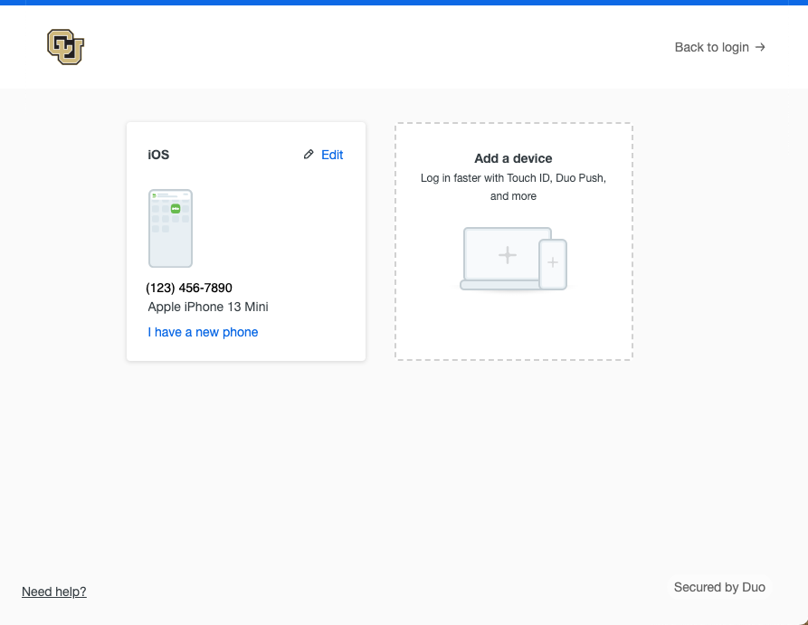The image size is (808, 625).
Task: Click the Apple iPhone 13 Mini label
Action: pyautogui.click(x=208, y=307)
